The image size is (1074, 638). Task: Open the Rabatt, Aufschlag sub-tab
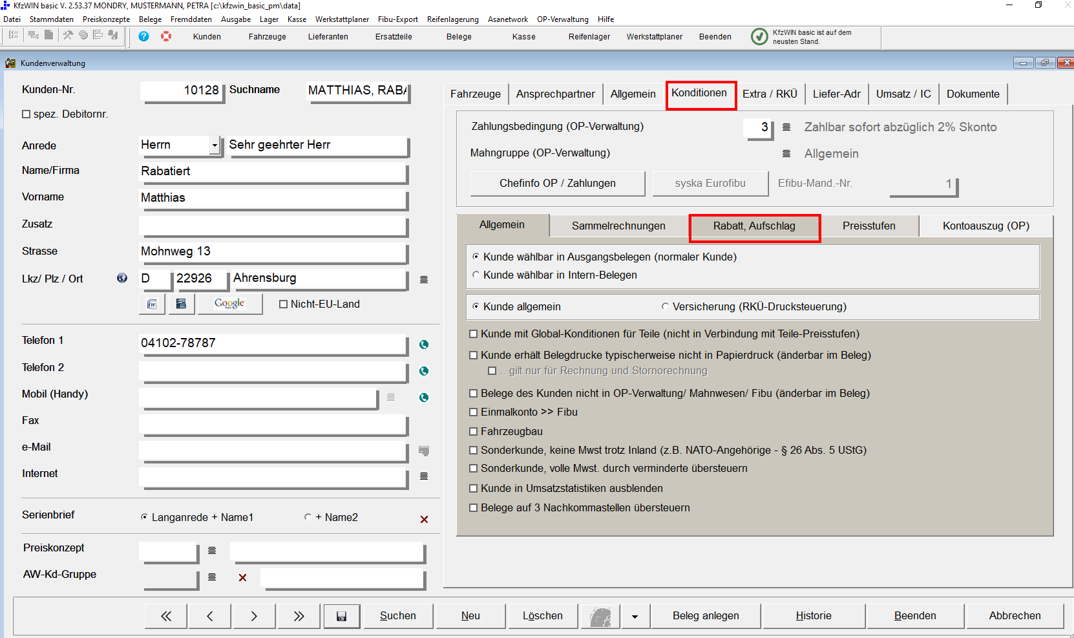(x=754, y=226)
